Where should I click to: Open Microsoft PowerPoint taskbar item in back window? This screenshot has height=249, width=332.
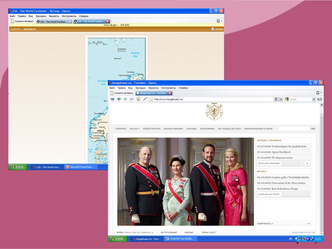[81, 167]
